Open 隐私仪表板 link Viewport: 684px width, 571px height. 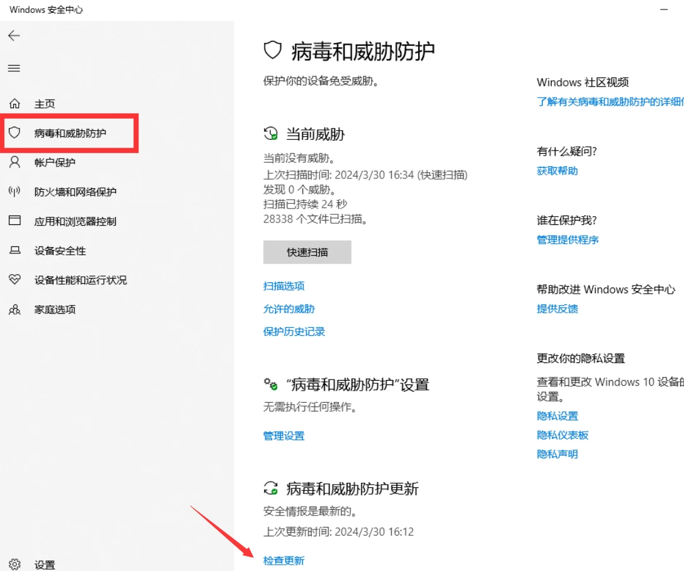(562, 435)
